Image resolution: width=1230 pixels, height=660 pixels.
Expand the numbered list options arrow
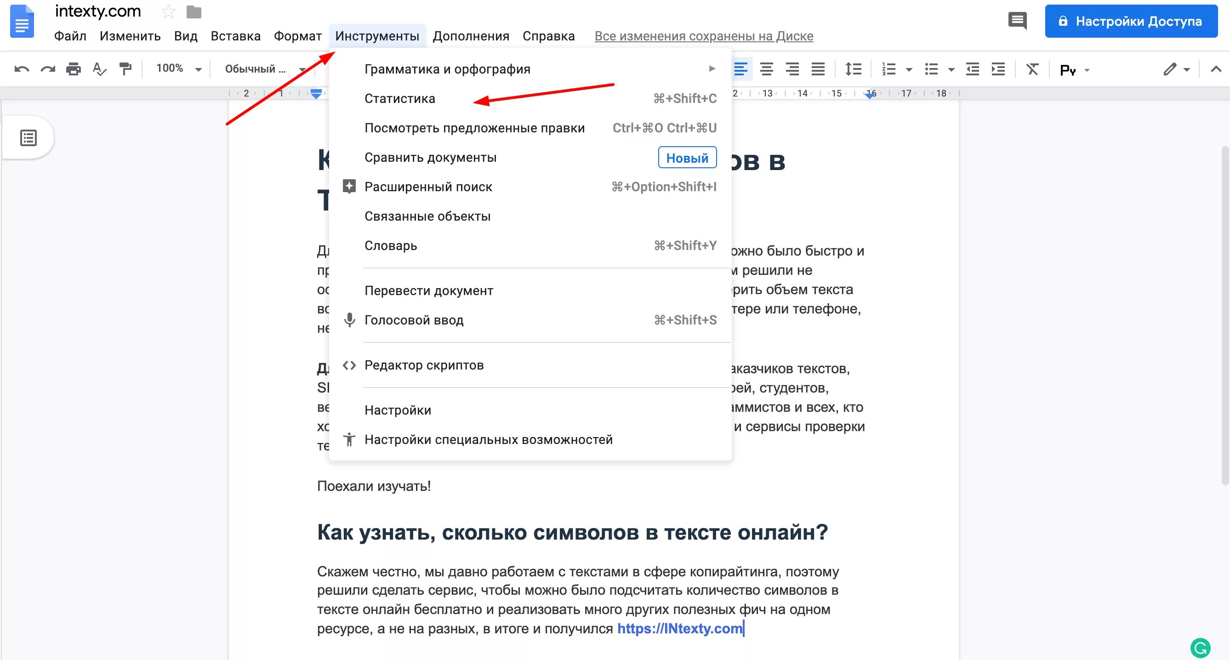pos(909,70)
